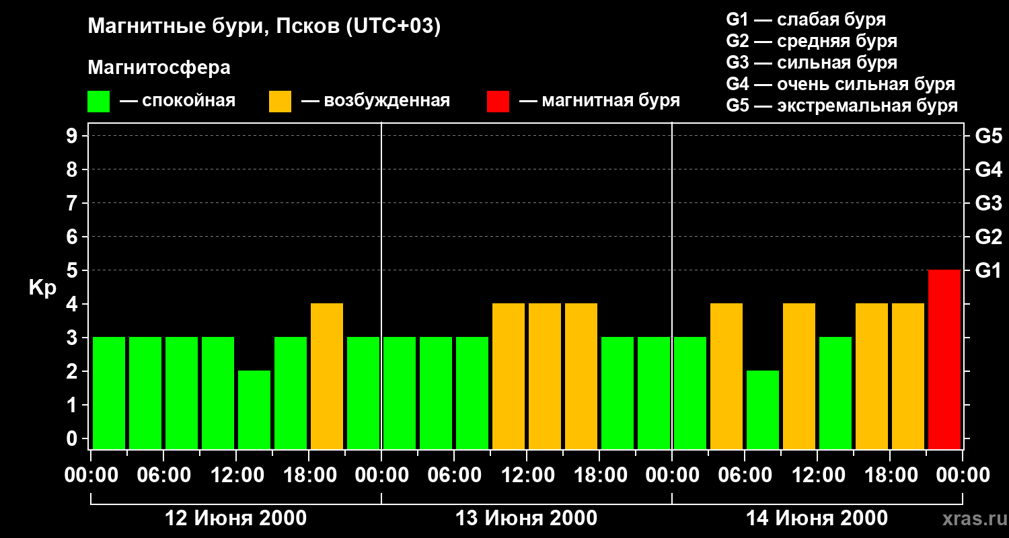Click the '— магнитная буря' legend label
Screen dimensions: 1009x538
point(599,101)
